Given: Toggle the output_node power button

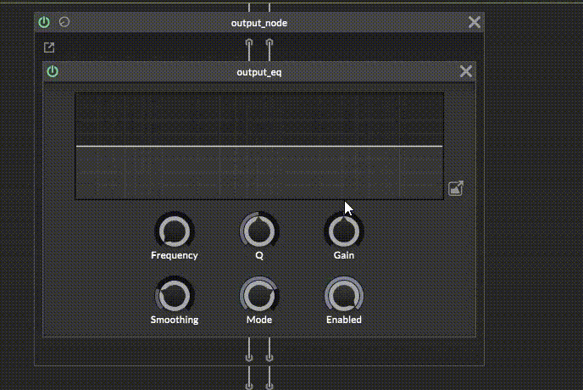Looking at the screenshot, I should click(x=44, y=22).
